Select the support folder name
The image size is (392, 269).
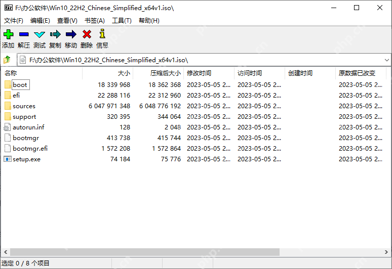tap(24, 116)
